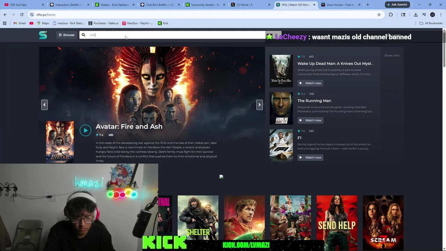Open Avatar: Fire and Ash title
Image resolution: width=446 pixels, height=251 pixels.
coord(129,127)
